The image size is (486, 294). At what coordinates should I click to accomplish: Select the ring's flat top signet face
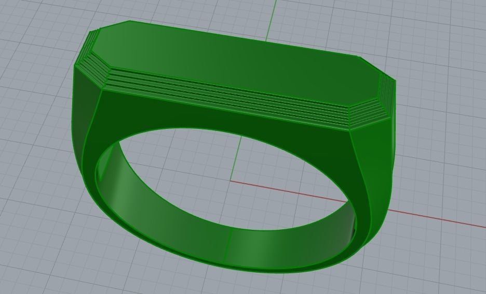[236, 63]
